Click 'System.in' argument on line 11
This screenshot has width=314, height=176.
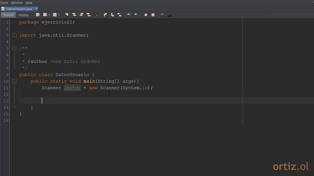pyautogui.click(x=135, y=88)
